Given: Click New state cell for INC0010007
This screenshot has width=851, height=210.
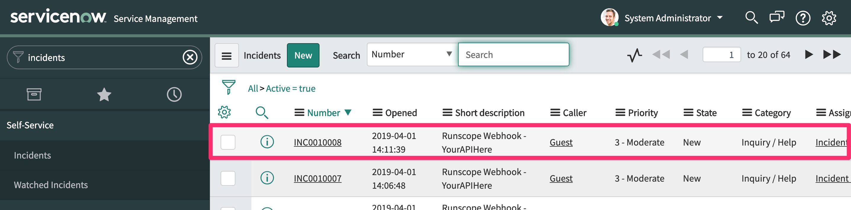Looking at the screenshot, I should click(x=692, y=178).
